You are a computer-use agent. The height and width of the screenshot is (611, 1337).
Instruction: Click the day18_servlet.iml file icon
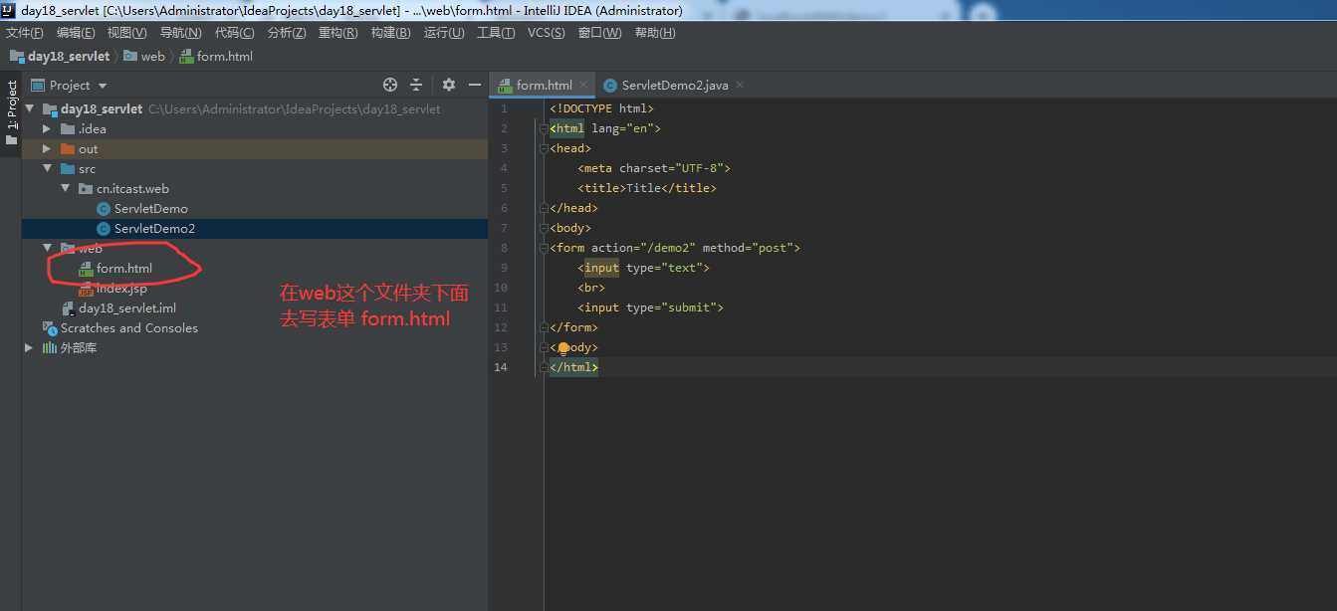[x=68, y=308]
